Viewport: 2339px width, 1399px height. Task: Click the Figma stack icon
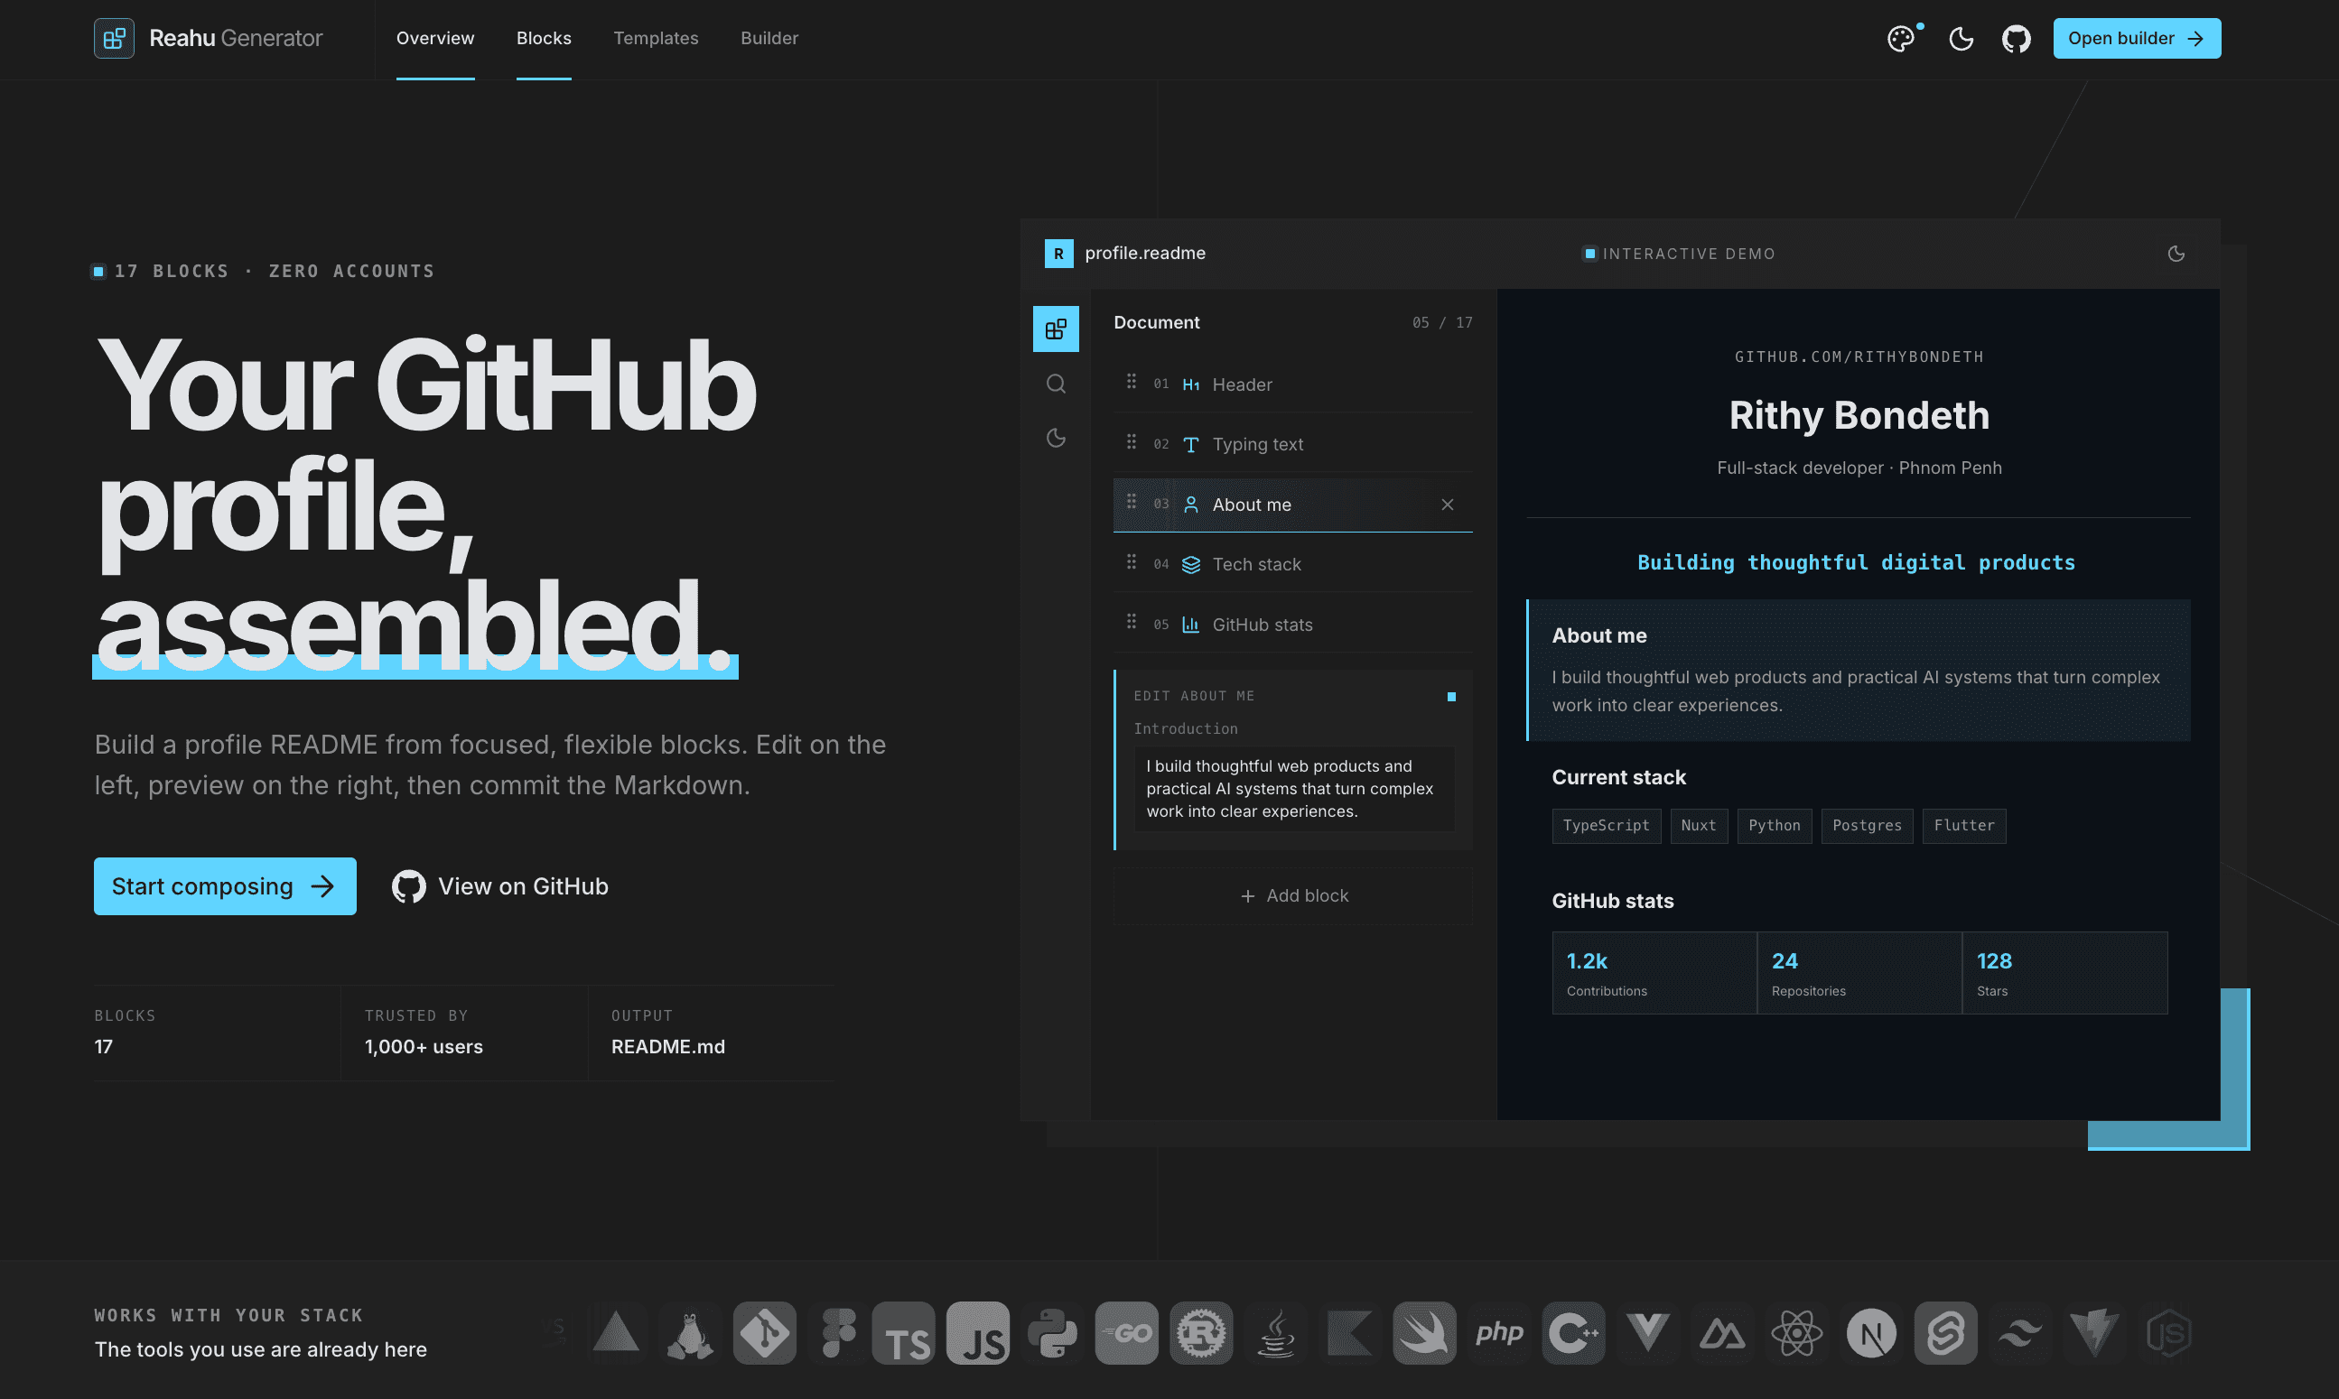[838, 1333]
